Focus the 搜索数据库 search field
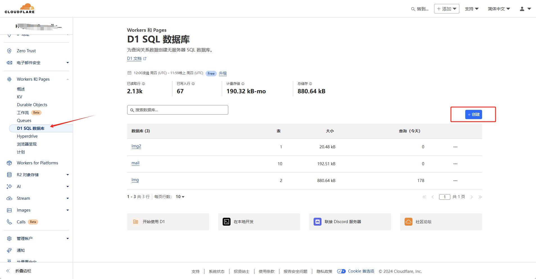 coord(178,110)
